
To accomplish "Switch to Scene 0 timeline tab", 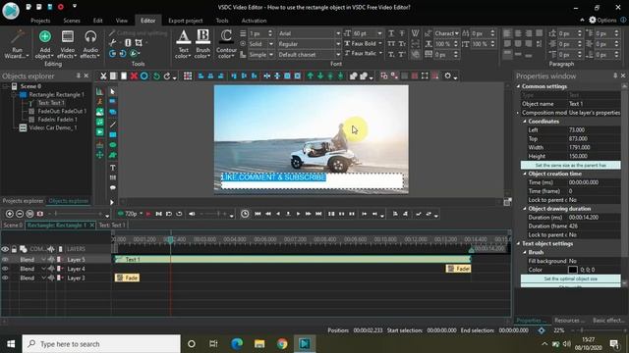I will coord(13,226).
